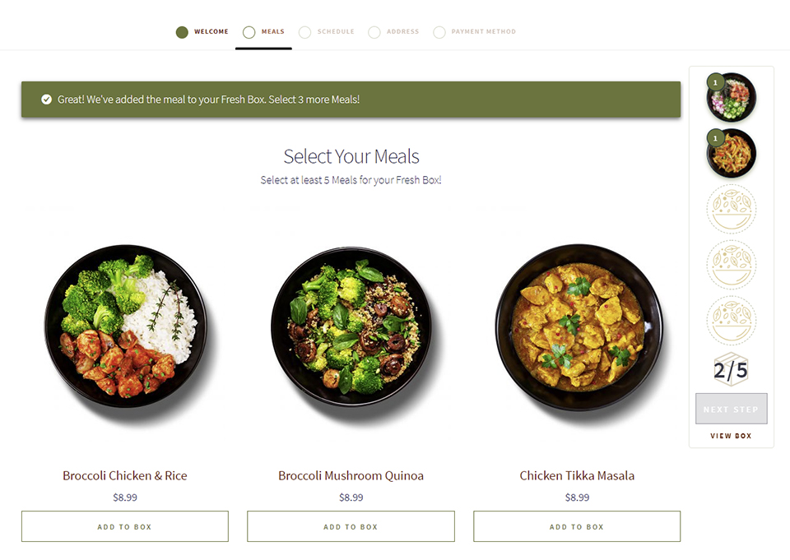
Task: Open second selected noodle meal thumbnail
Action: (732, 153)
